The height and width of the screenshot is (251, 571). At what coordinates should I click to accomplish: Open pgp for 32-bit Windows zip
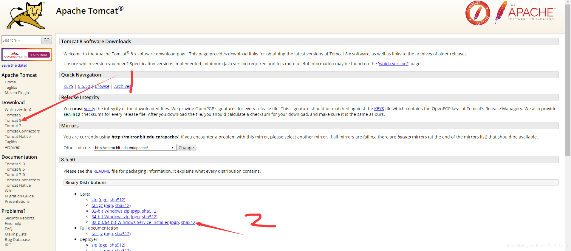click(x=136, y=211)
